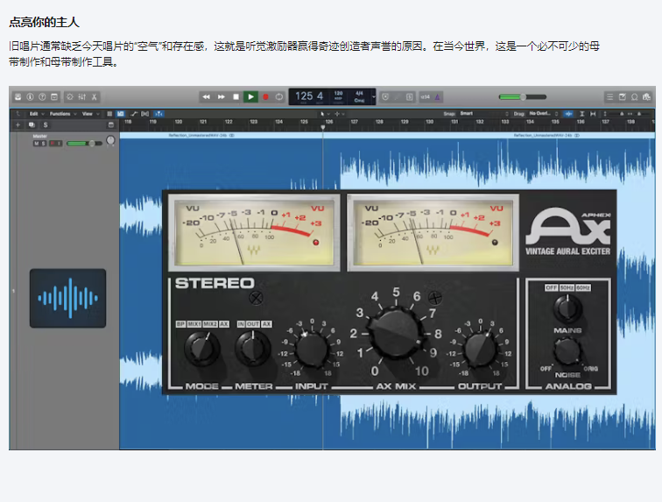Click the red Record button
The width and height of the screenshot is (662, 502).
coord(265,96)
